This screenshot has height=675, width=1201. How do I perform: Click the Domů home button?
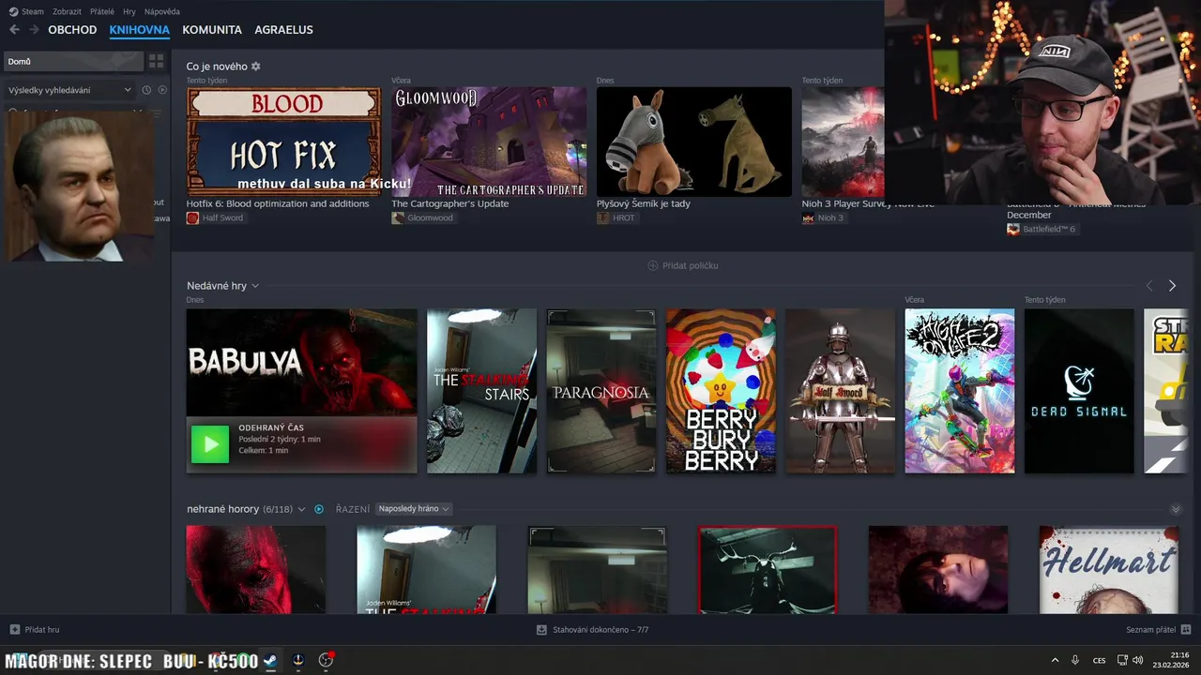pos(73,61)
